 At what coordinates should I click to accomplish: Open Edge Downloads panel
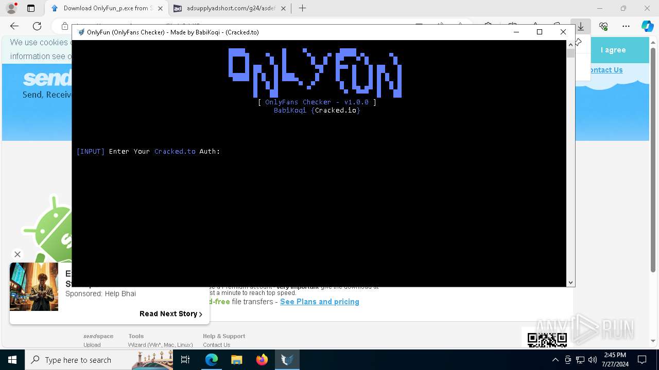(581, 26)
